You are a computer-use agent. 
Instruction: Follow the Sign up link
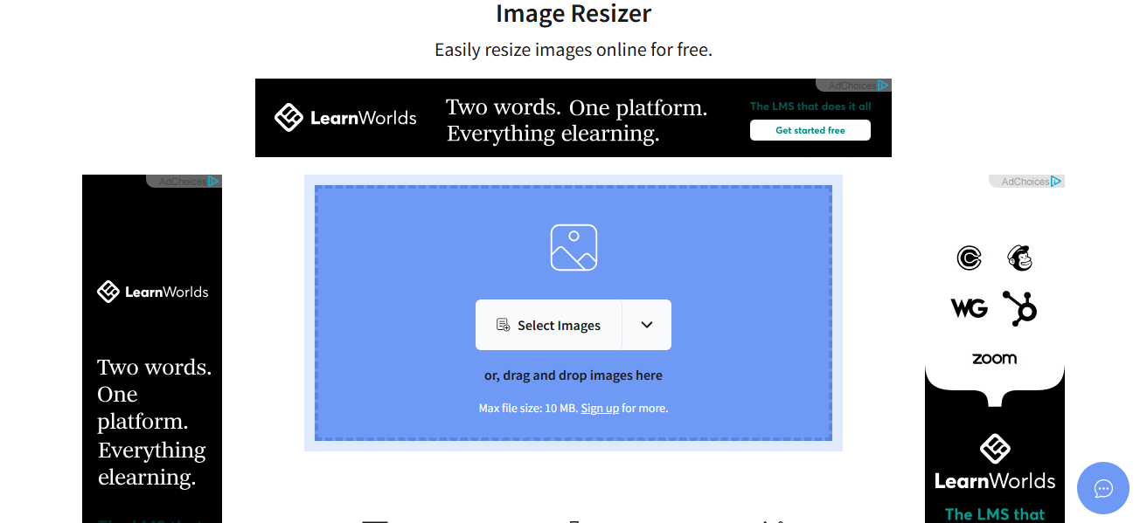[600, 408]
